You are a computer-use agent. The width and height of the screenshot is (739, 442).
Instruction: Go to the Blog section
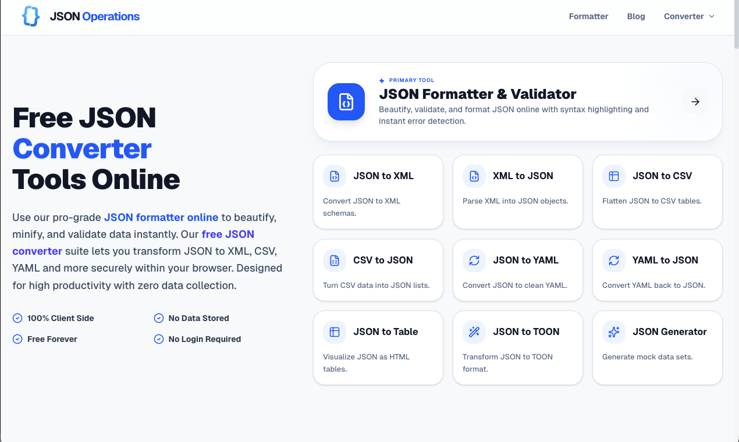click(636, 16)
